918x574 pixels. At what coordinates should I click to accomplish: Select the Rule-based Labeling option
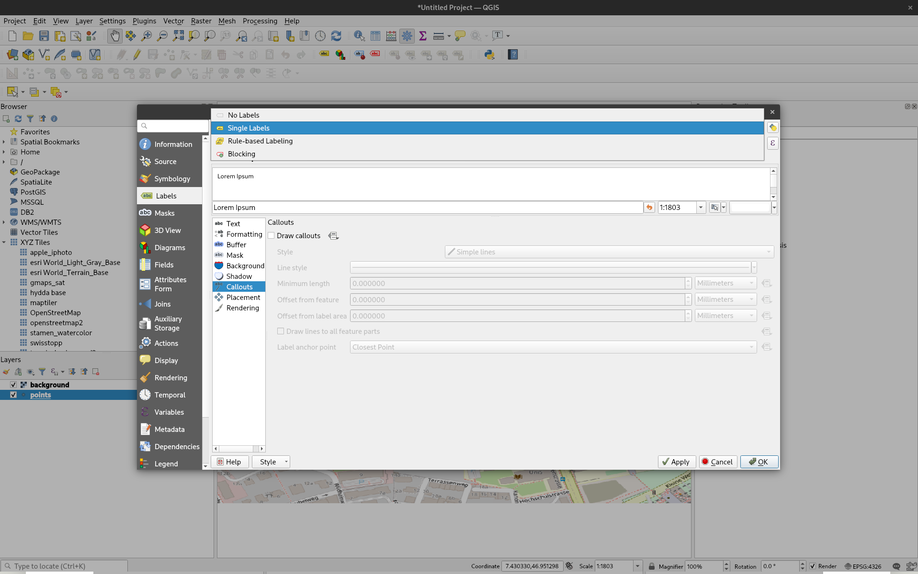(260, 141)
